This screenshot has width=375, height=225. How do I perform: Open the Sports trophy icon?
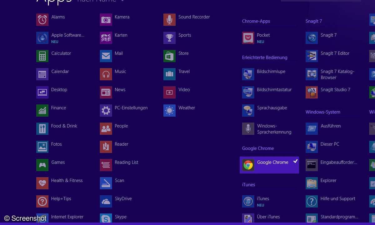pyautogui.click(x=169, y=38)
